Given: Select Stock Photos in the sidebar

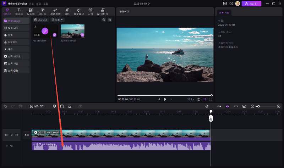Looking at the screenshot, I should coord(16,63).
